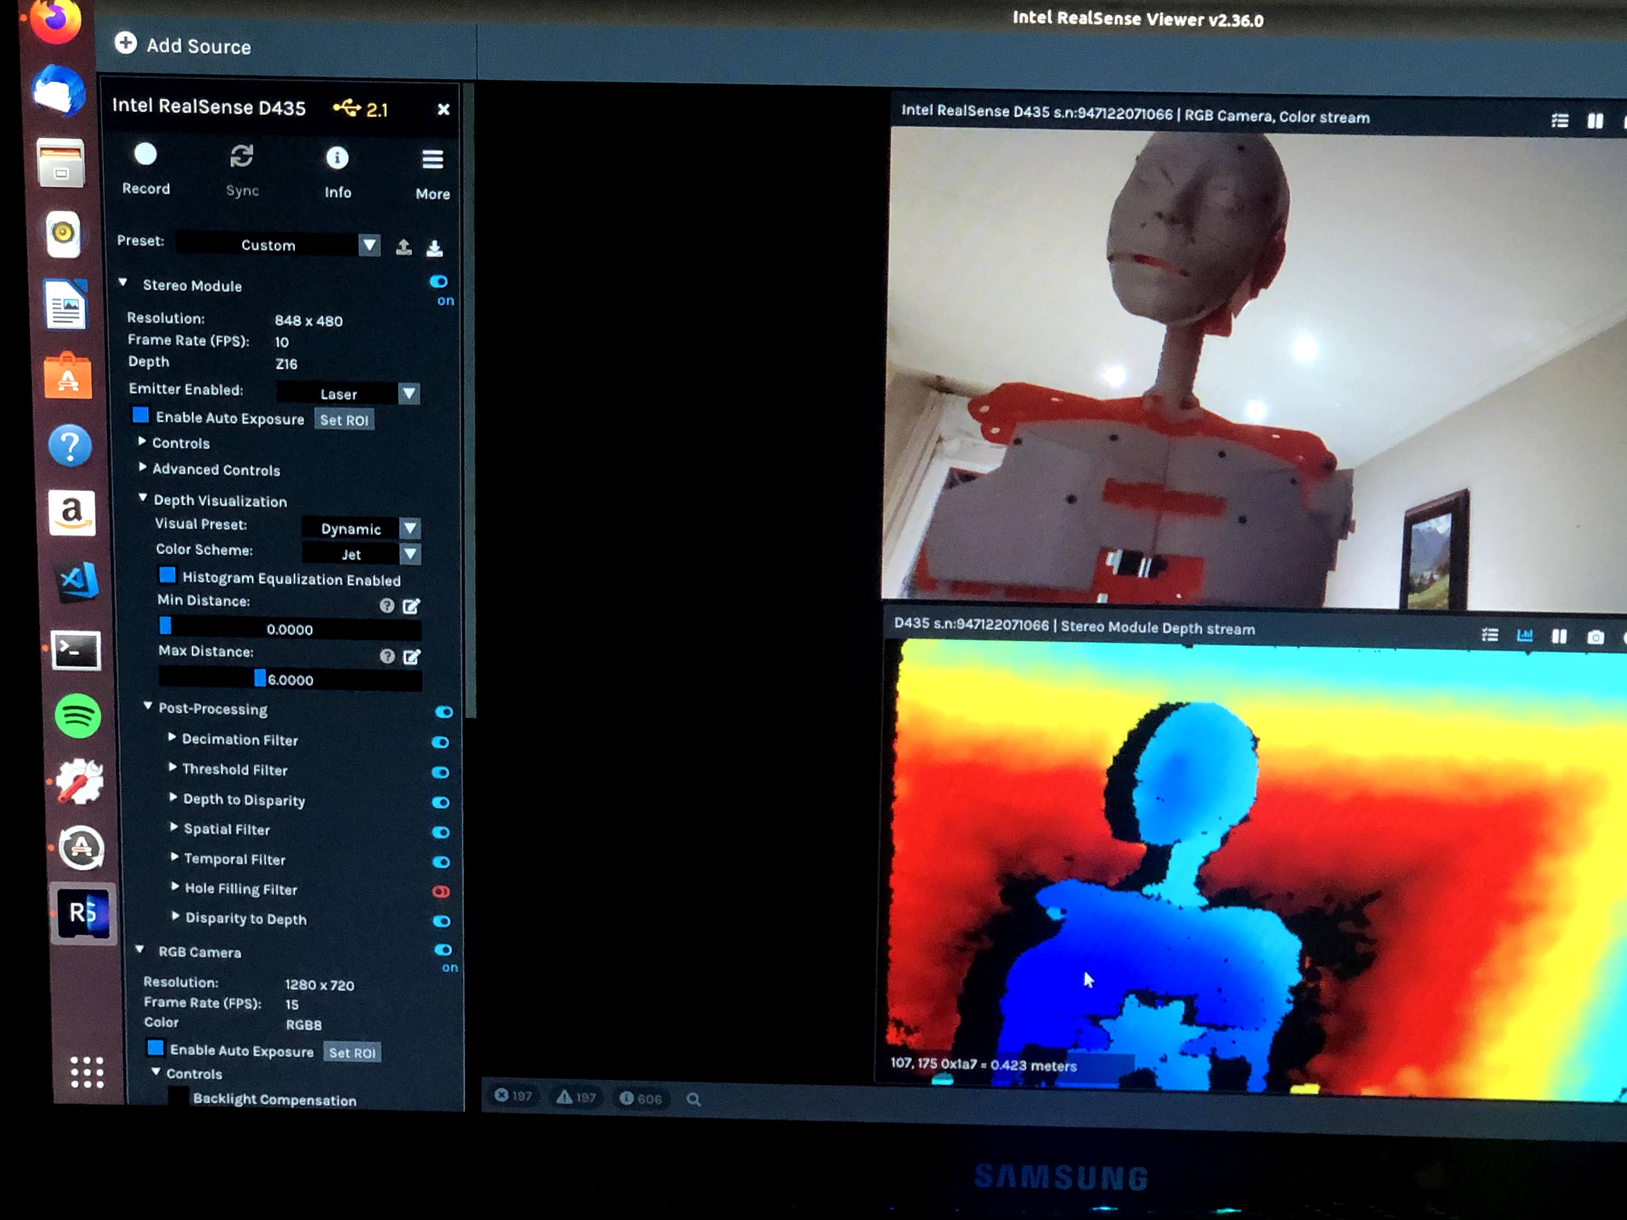This screenshot has height=1220, width=1627.
Task: Enable the Hole Filling Filter switch
Action: pos(441,892)
